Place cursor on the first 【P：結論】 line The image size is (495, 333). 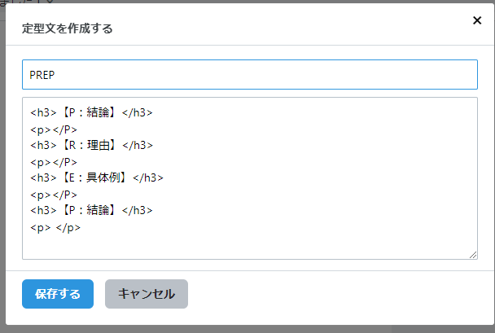tap(91, 112)
